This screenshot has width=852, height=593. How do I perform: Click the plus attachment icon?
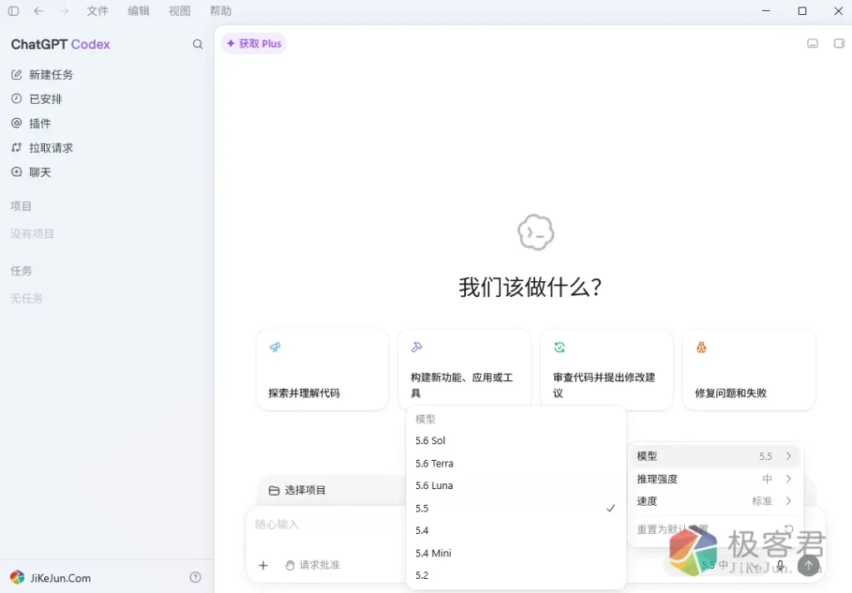click(263, 566)
